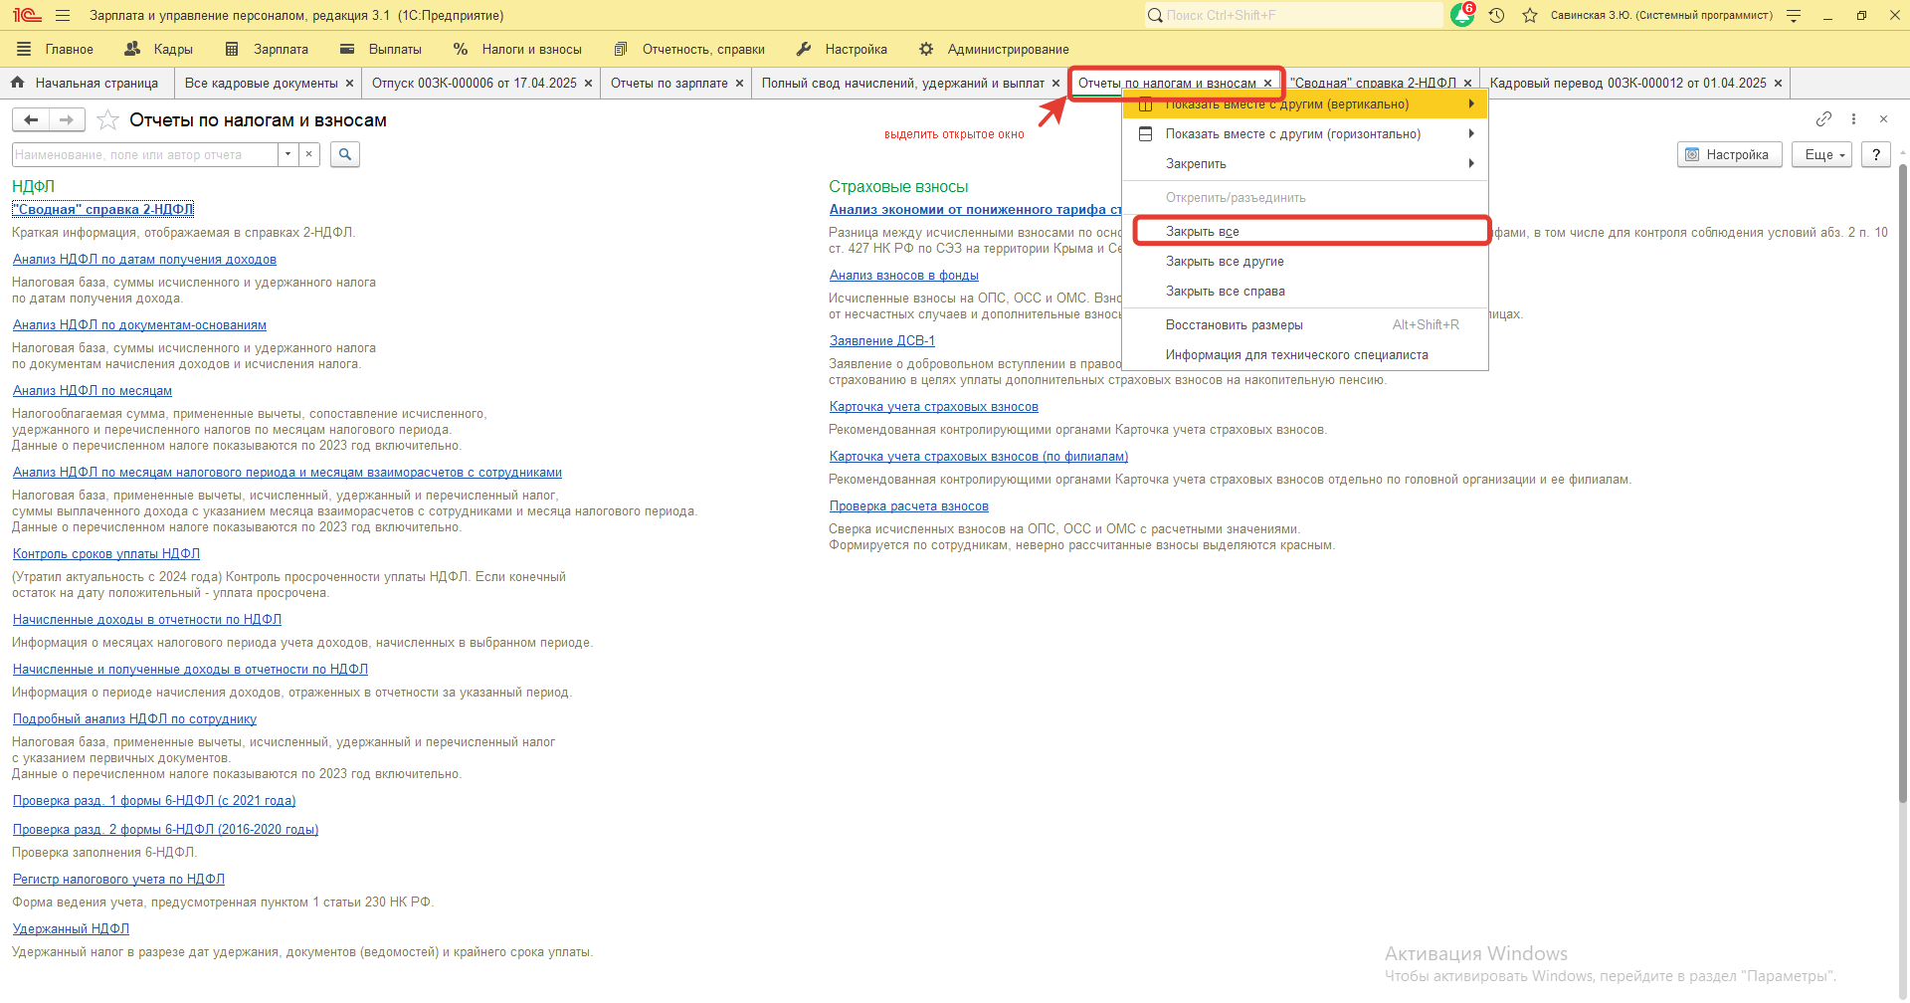Click the vertical scrollbar on the right
This screenshot has height=1003, width=1910.
[x=1903, y=498]
